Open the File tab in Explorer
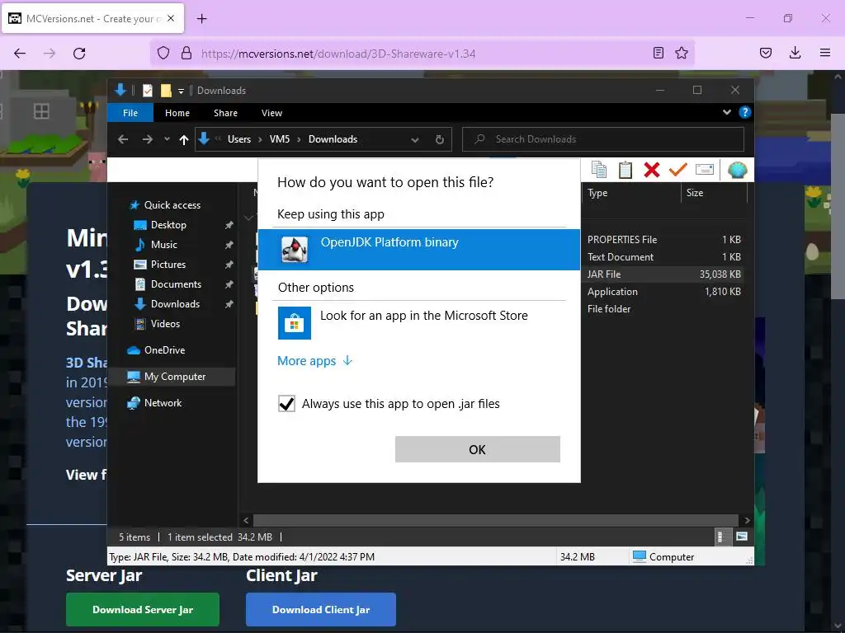This screenshot has height=633, width=845. click(130, 113)
